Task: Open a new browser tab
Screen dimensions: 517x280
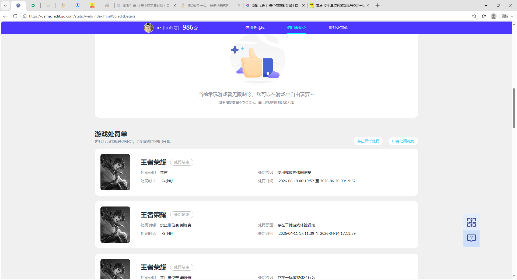Action: pyautogui.click(x=378, y=5)
